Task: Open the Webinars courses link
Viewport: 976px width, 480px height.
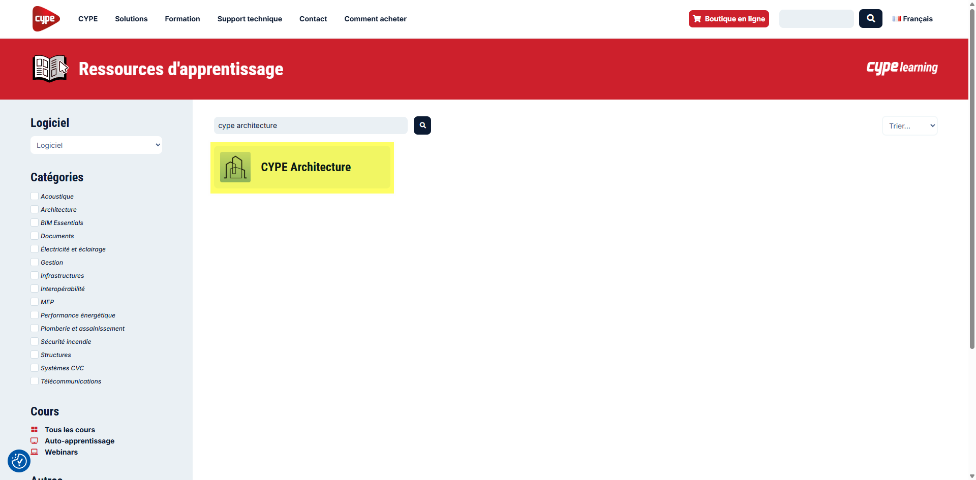Action: [x=61, y=452]
